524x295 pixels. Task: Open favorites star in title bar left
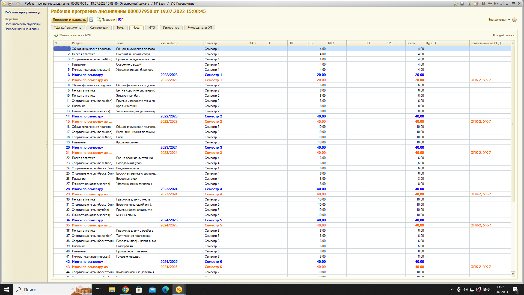[x=18, y=4]
